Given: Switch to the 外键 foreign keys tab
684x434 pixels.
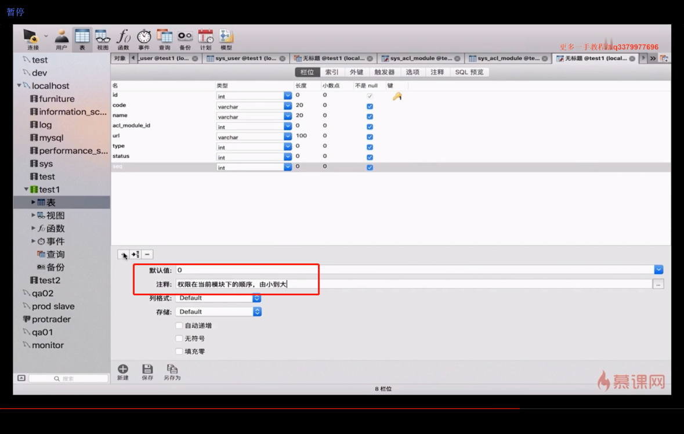Looking at the screenshot, I should (356, 72).
